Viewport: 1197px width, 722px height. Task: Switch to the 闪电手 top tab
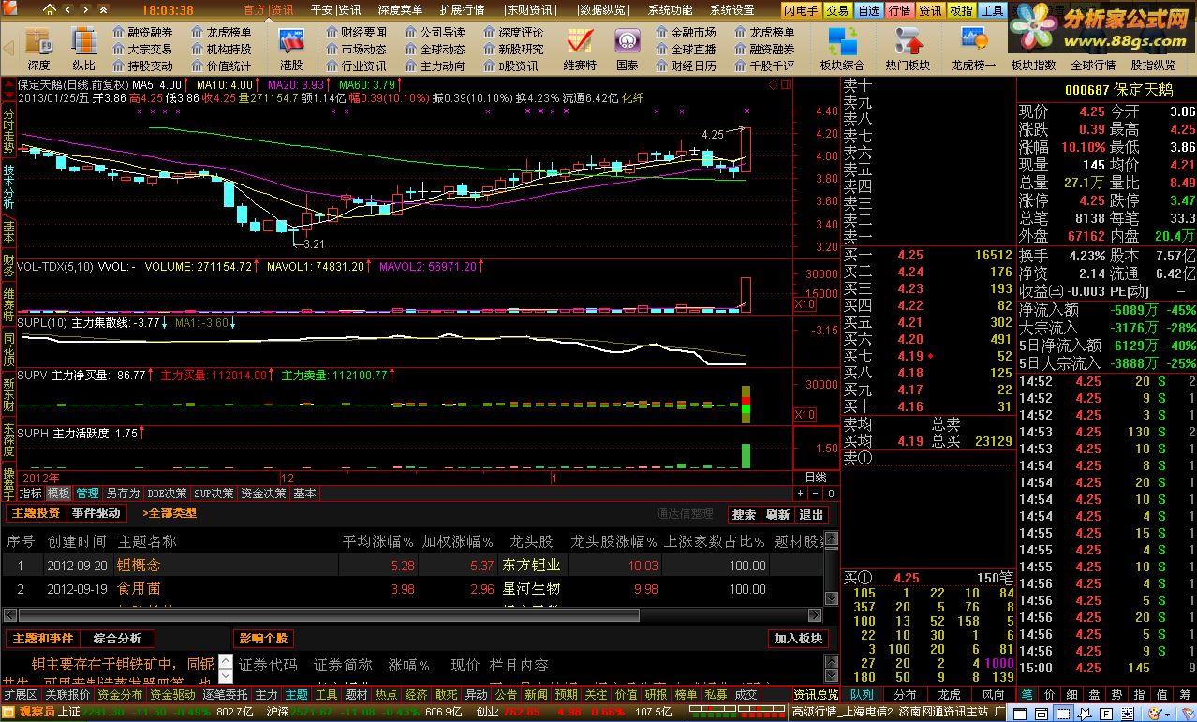pos(802,10)
